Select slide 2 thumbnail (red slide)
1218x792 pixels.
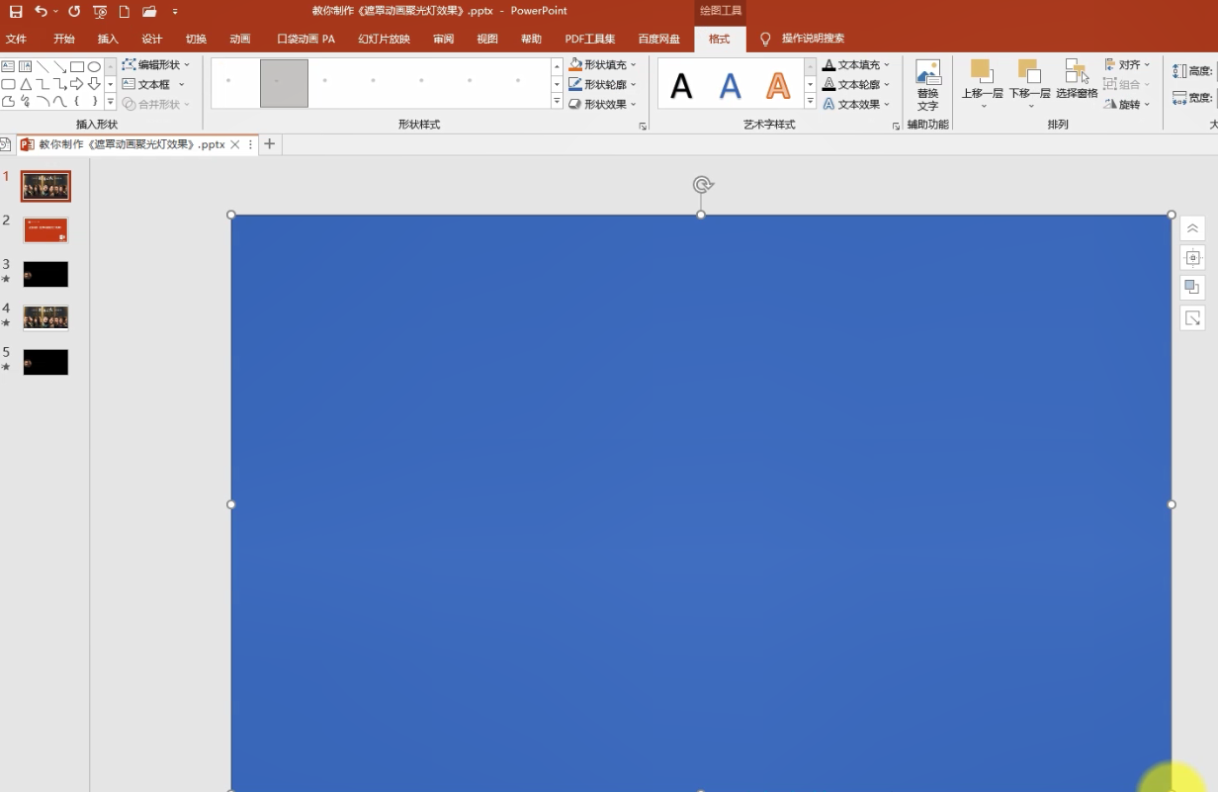[x=45, y=230]
